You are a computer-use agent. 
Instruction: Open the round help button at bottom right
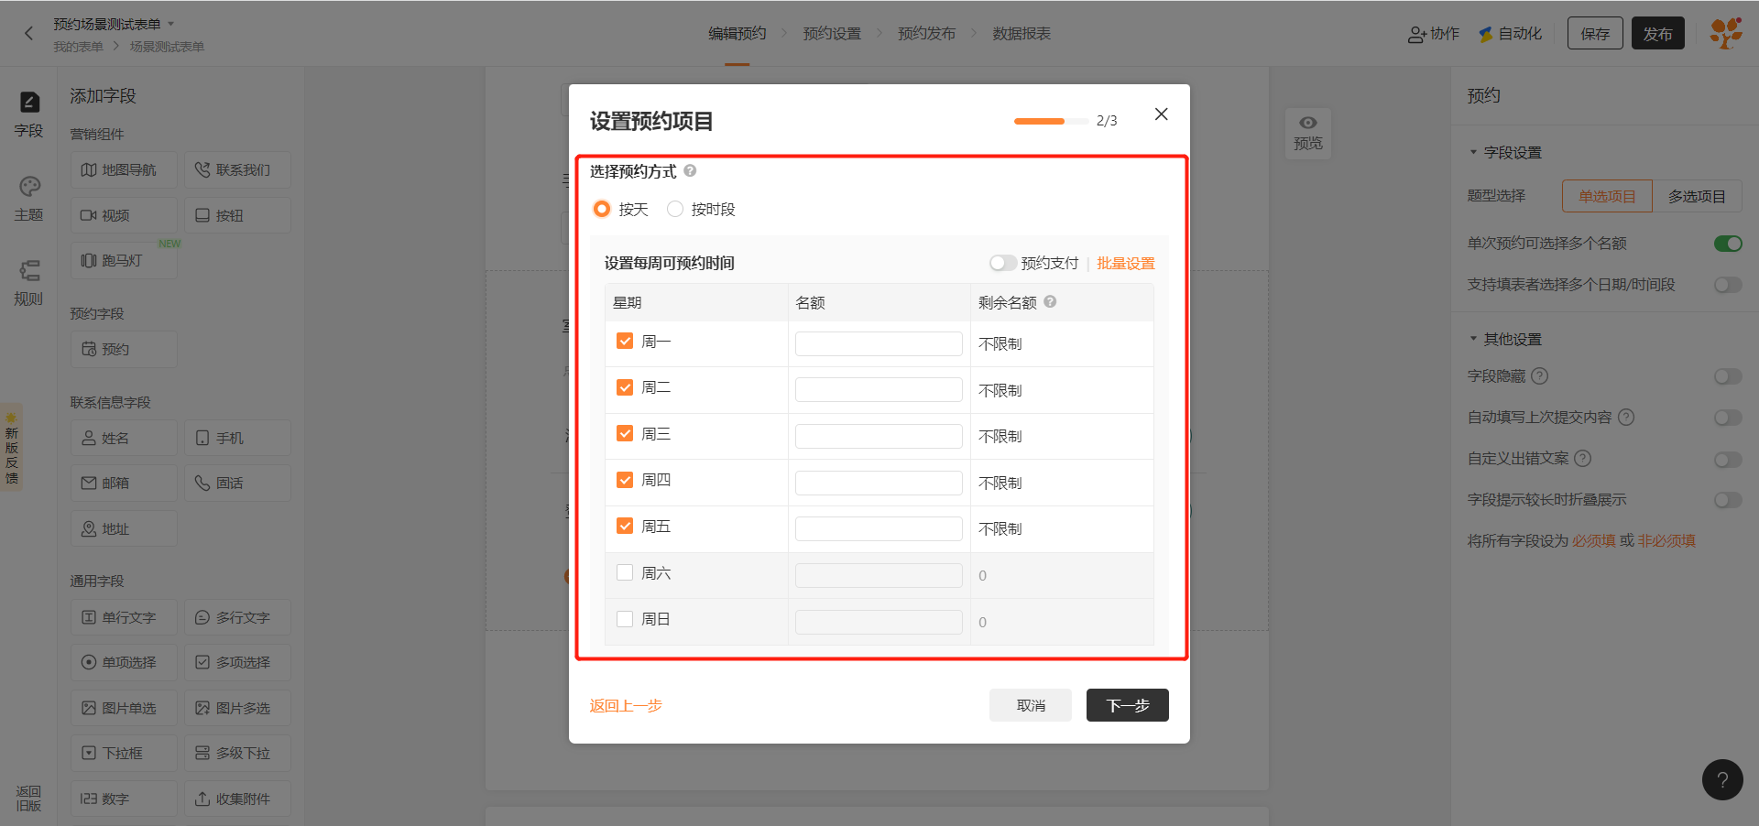coord(1721,779)
